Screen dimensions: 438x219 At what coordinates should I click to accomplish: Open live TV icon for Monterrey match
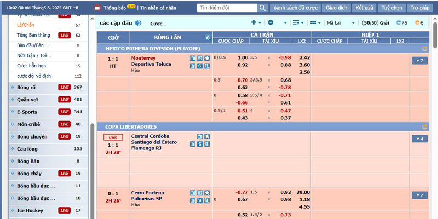pyautogui.click(x=193, y=58)
